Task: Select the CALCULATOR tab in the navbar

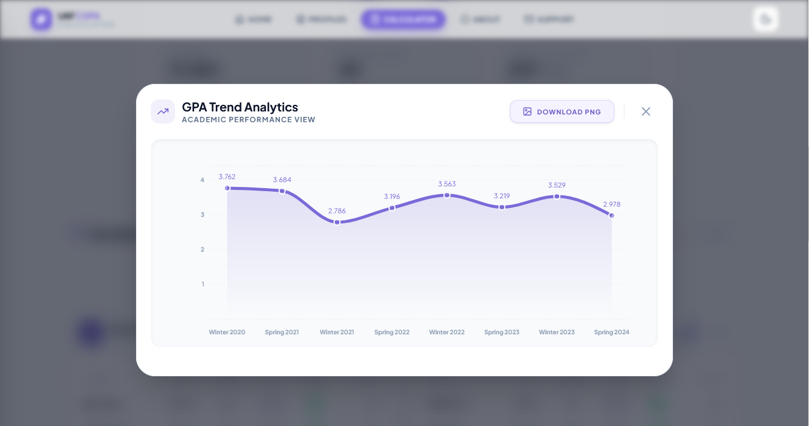Action: [403, 19]
